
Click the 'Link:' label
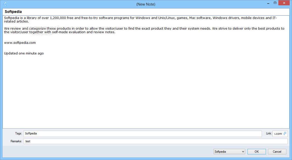tap(269, 133)
